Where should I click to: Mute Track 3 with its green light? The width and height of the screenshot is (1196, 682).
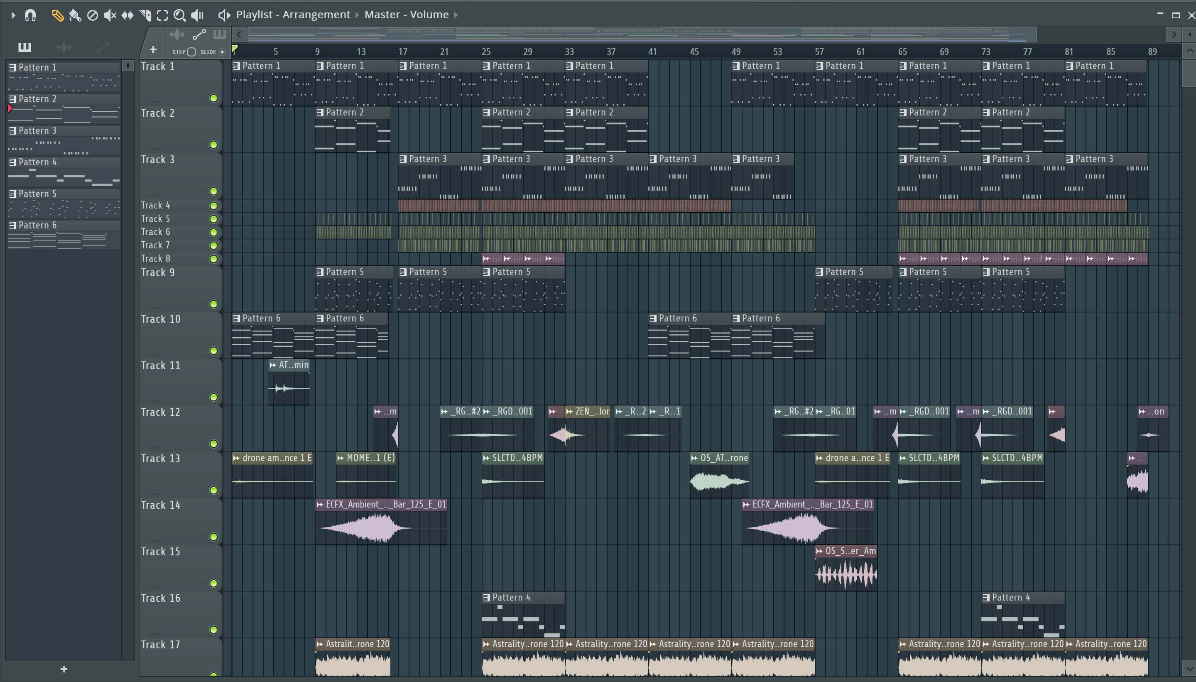(213, 191)
